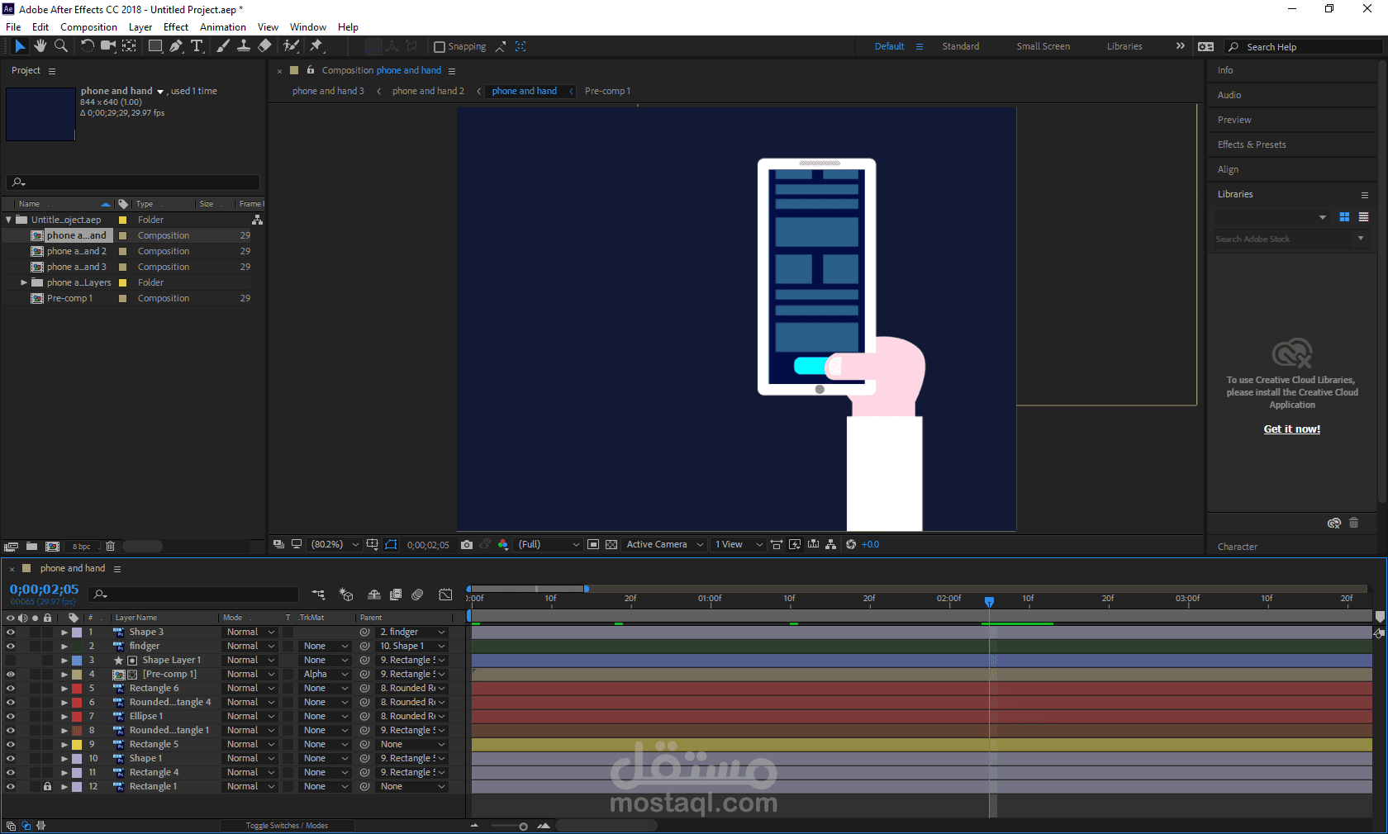Viewport: 1388px width, 834px height.
Task: Click the yellow label swatch of Rectangle 5
Action: tap(77, 745)
